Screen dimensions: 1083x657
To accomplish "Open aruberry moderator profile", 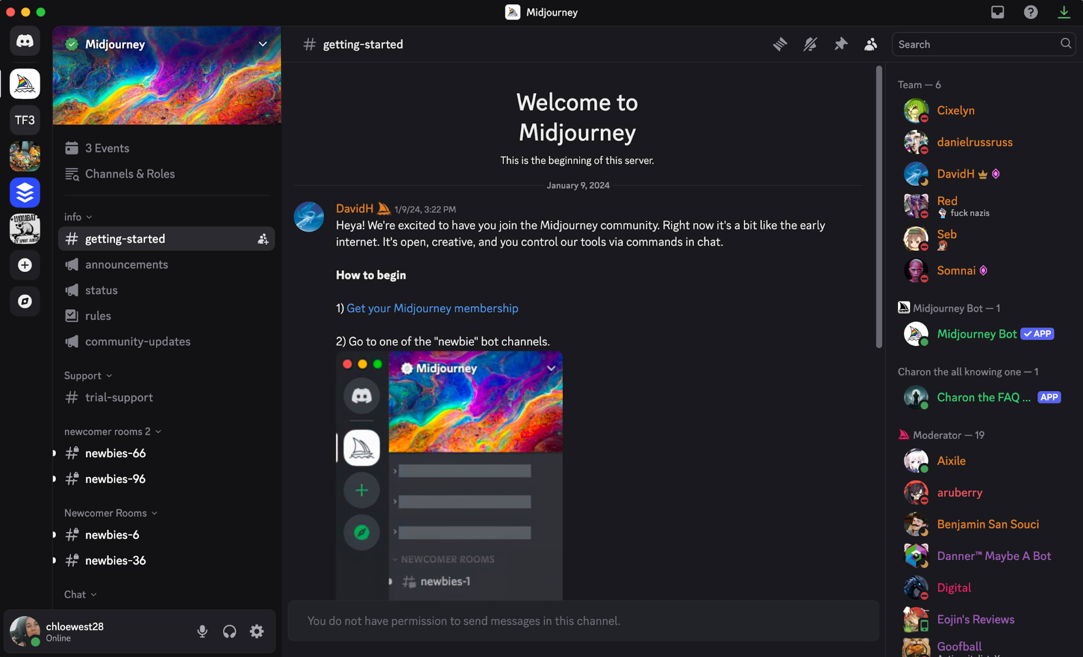I will click(x=983, y=492).
